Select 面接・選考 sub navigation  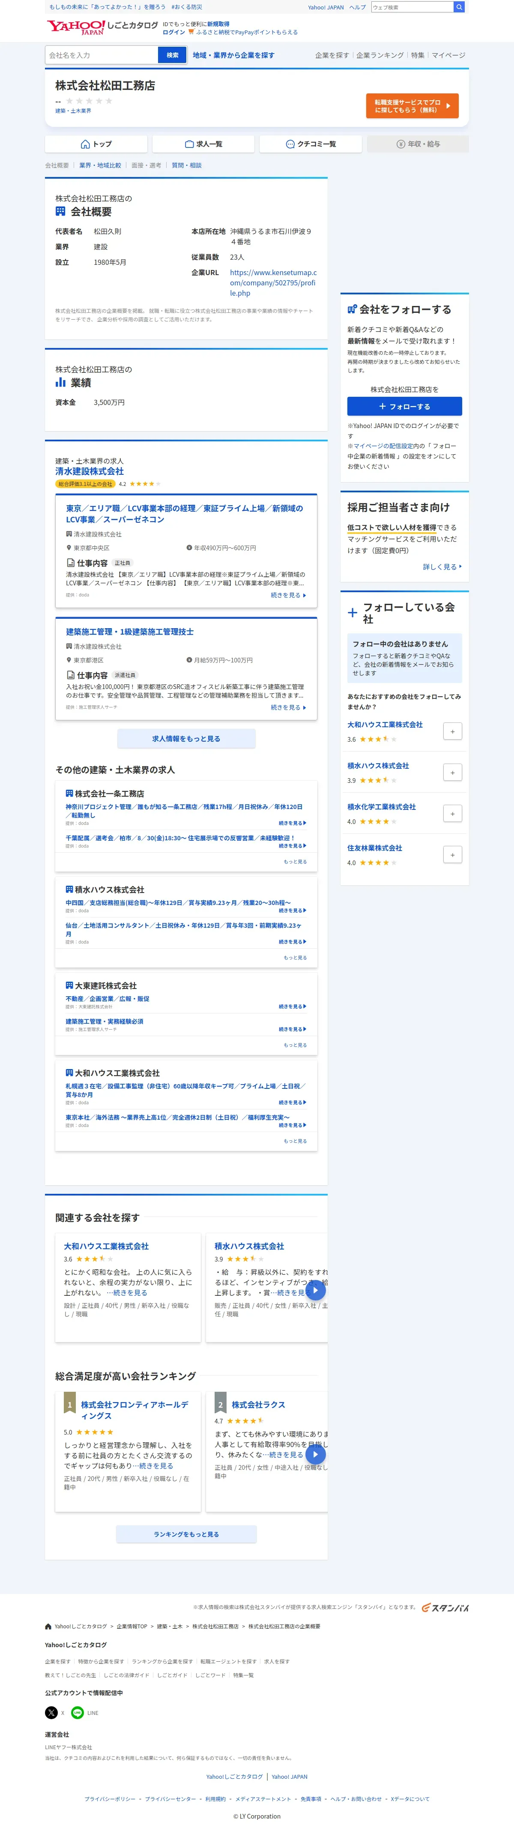click(x=146, y=165)
